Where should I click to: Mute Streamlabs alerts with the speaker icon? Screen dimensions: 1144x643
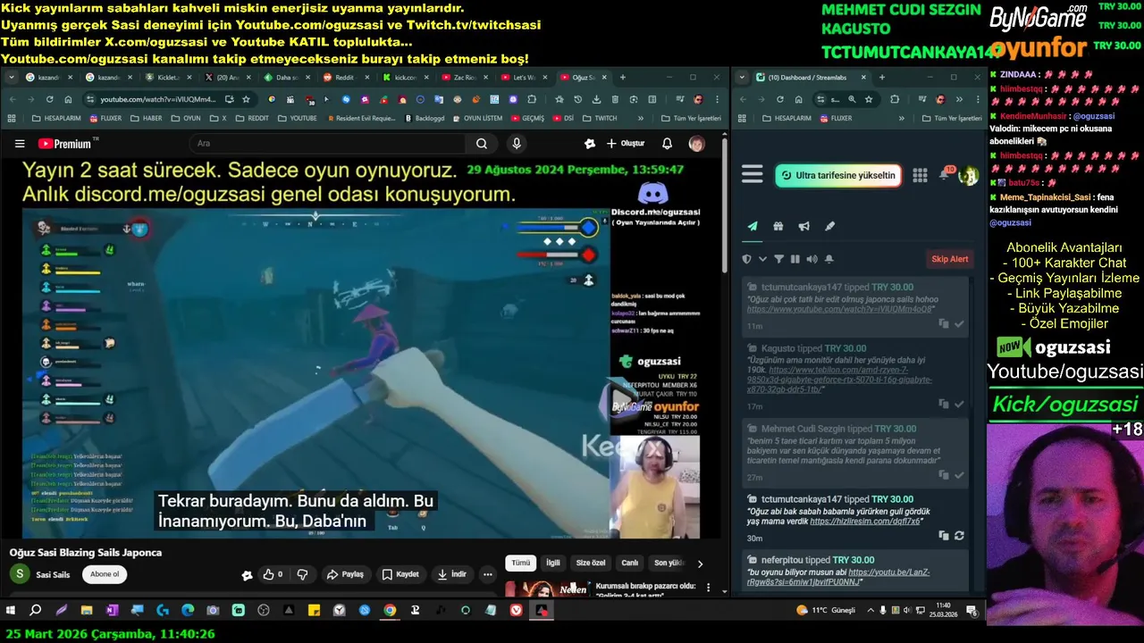tap(812, 259)
